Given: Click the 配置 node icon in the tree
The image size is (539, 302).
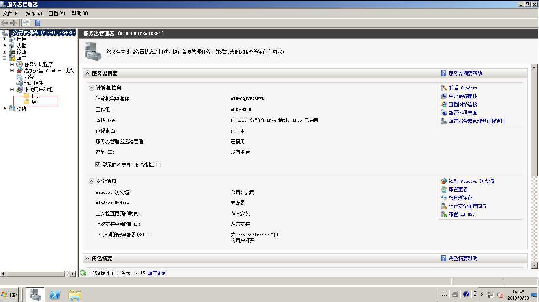Looking at the screenshot, I should (x=12, y=58).
